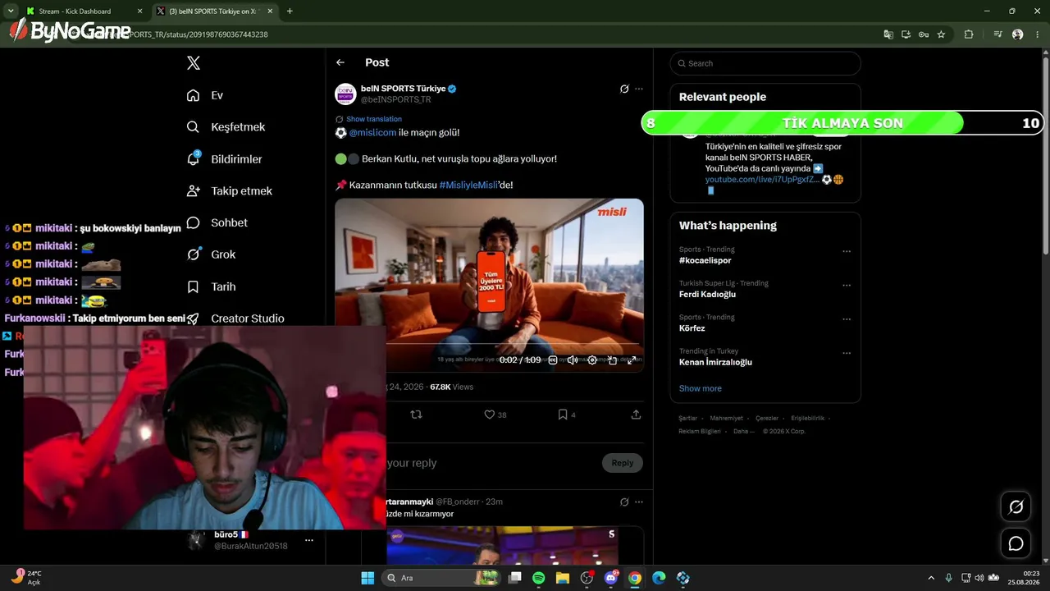
Task: Open Chrome media controls icon
Action: click(997, 34)
